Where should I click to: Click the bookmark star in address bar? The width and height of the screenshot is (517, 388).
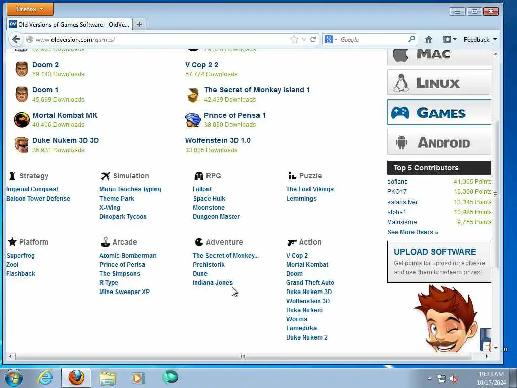[294, 39]
